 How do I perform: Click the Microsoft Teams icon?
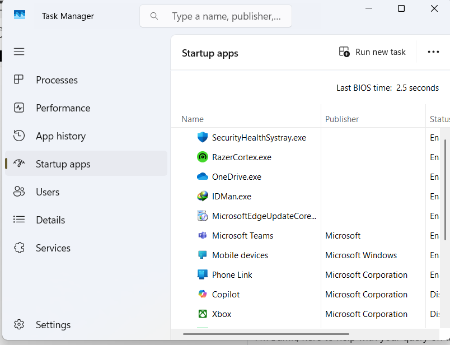click(202, 235)
